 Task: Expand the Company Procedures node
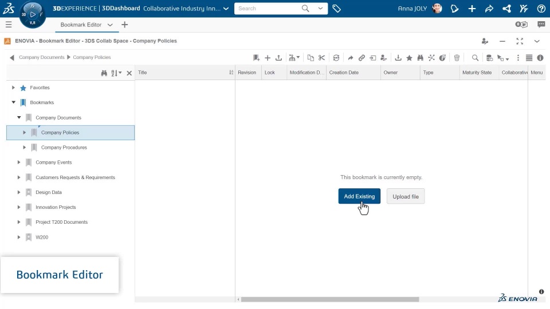tap(25, 148)
